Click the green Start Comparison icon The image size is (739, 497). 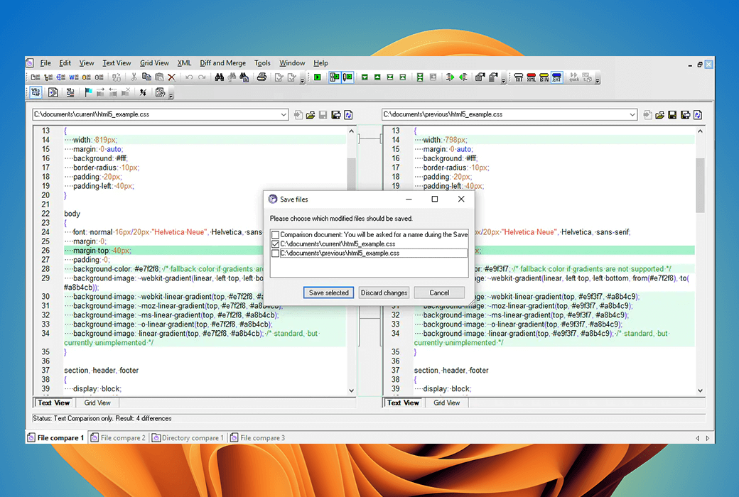(x=317, y=77)
